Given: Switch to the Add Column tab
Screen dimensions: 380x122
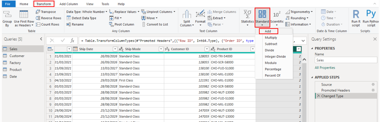Looking at the screenshot, I should [x=69, y=4].
